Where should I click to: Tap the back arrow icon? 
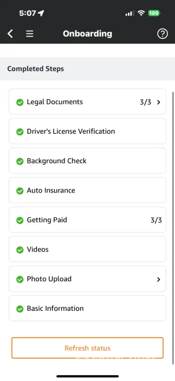tap(10, 34)
